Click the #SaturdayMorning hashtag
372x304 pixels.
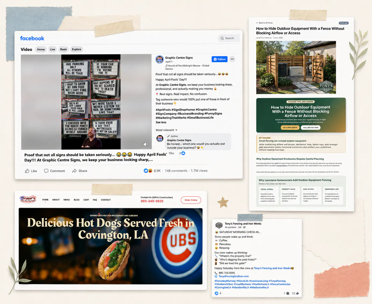coord(225,281)
